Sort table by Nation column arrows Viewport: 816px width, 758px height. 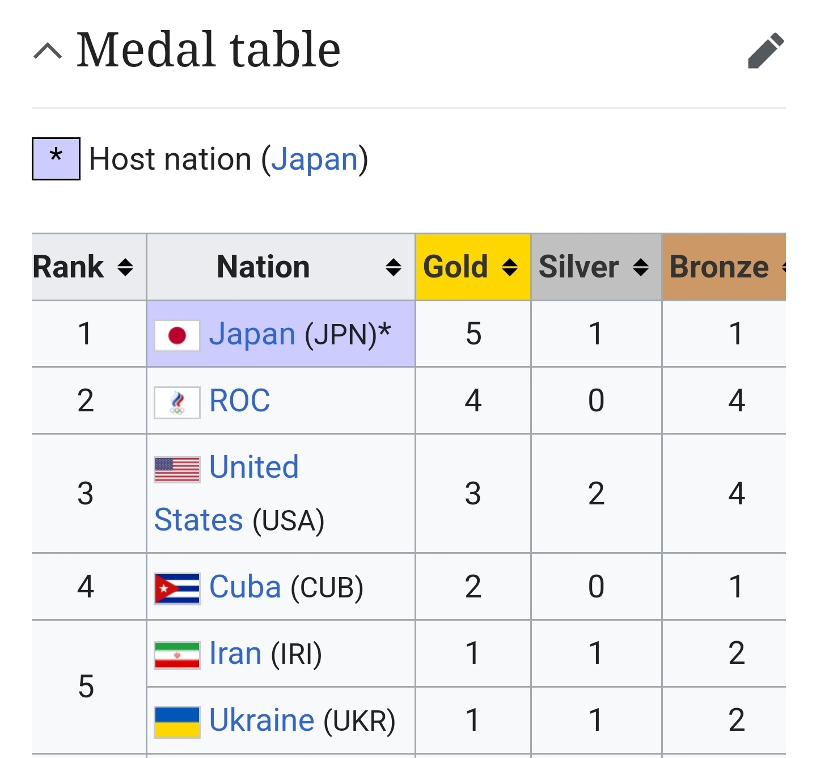pyautogui.click(x=393, y=267)
